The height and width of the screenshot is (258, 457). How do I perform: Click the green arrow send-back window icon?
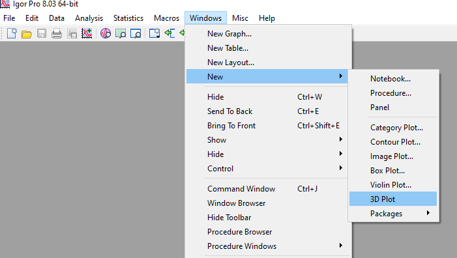click(170, 33)
